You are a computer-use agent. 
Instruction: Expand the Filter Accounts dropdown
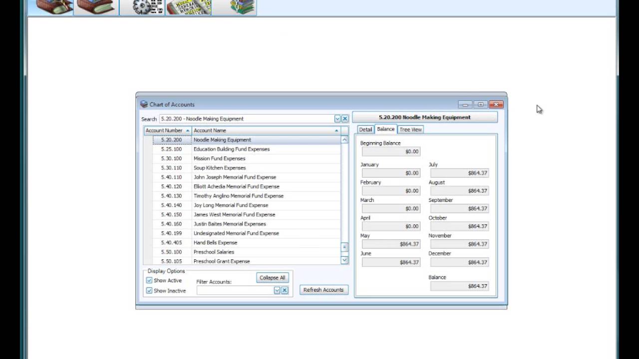pos(277,290)
